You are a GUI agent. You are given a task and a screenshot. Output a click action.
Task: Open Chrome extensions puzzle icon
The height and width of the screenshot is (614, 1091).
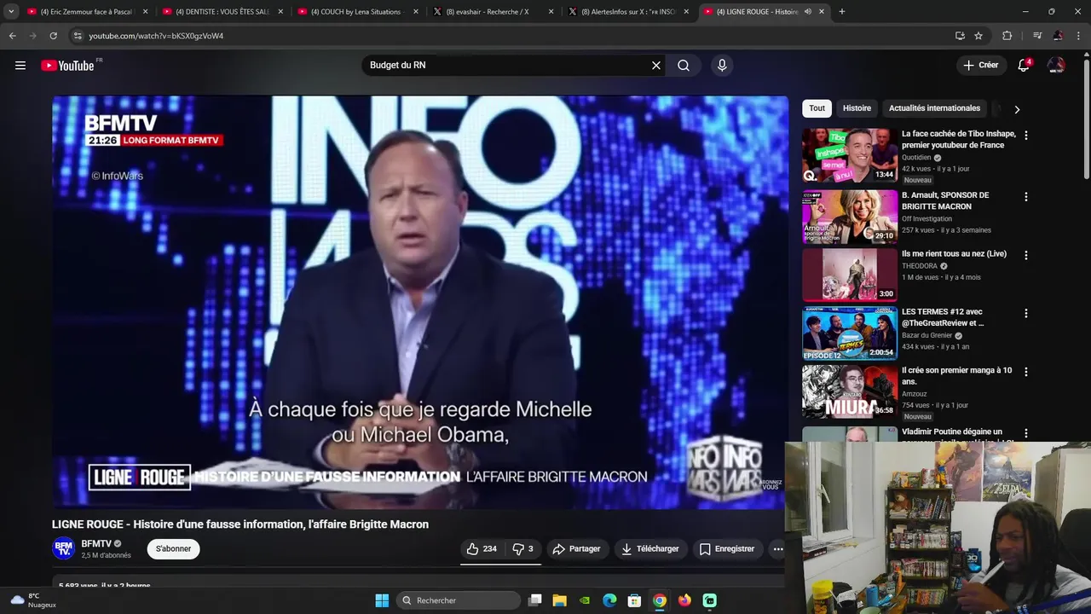click(x=1007, y=36)
